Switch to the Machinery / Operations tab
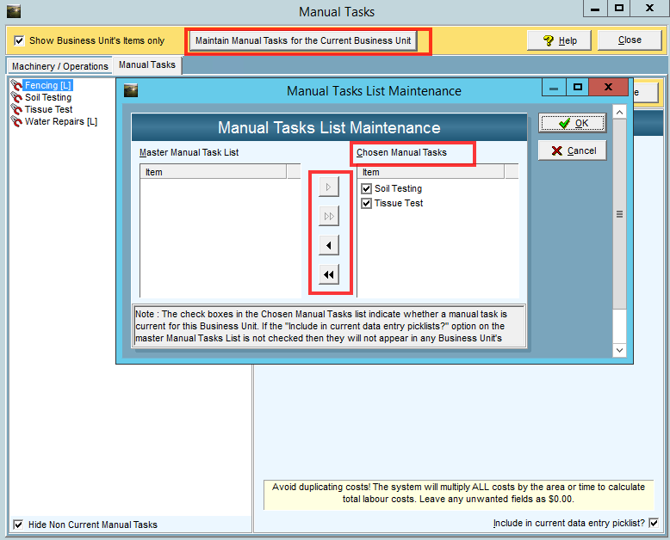The height and width of the screenshot is (540, 670). (x=60, y=66)
